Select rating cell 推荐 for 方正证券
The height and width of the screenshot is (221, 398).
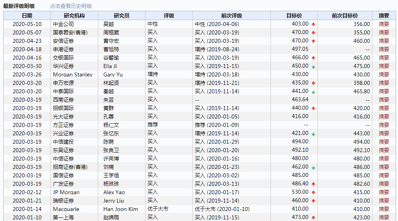(153, 125)
